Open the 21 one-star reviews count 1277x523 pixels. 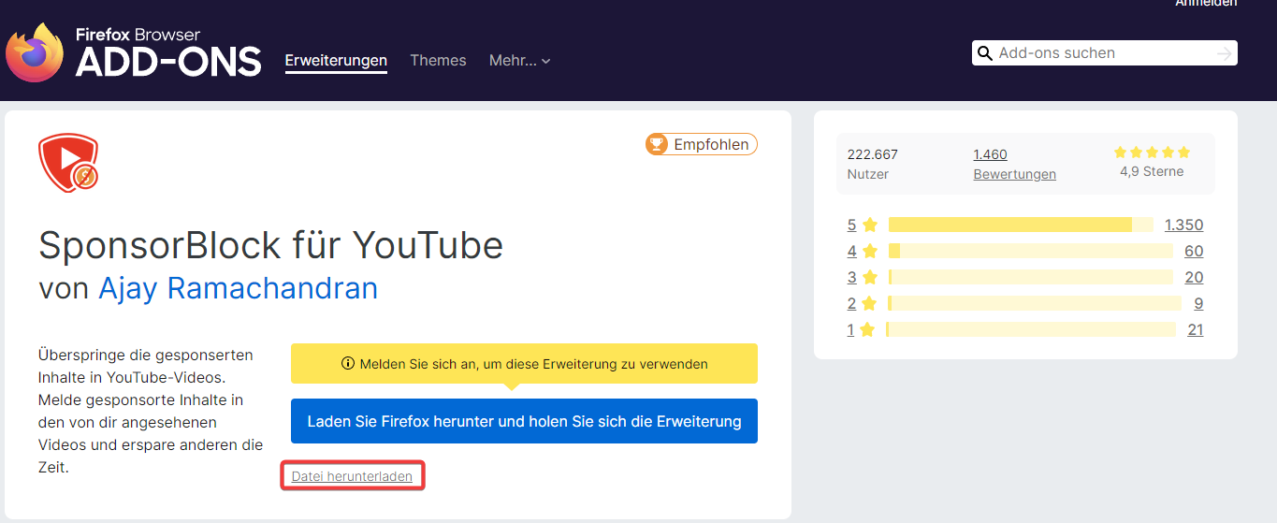click(1196, 329)
